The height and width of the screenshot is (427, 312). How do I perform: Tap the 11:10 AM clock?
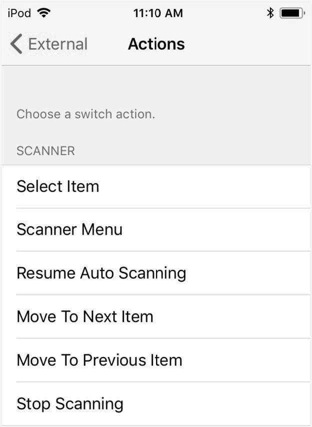(158, 13)
